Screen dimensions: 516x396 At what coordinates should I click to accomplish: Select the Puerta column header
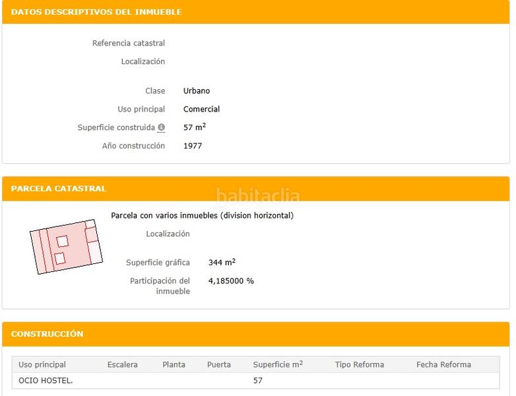point(219,364)
